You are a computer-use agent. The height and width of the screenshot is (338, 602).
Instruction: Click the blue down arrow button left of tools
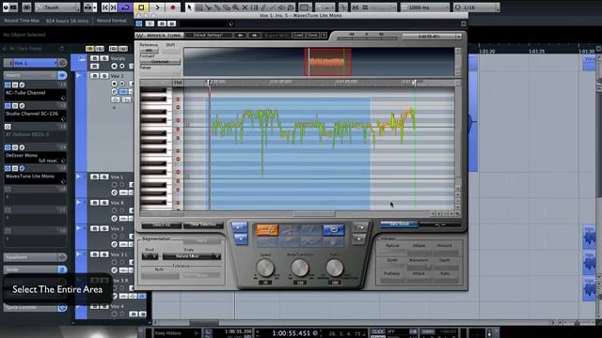240,239
